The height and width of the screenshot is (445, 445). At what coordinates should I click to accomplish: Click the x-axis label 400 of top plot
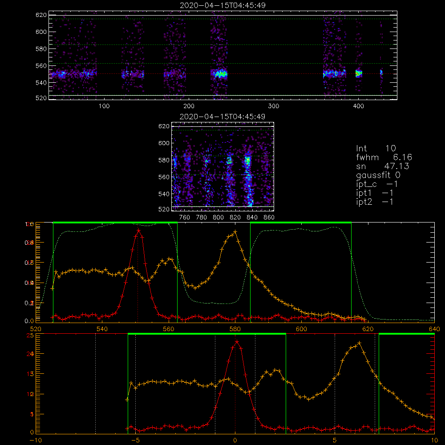coord(358,106)
